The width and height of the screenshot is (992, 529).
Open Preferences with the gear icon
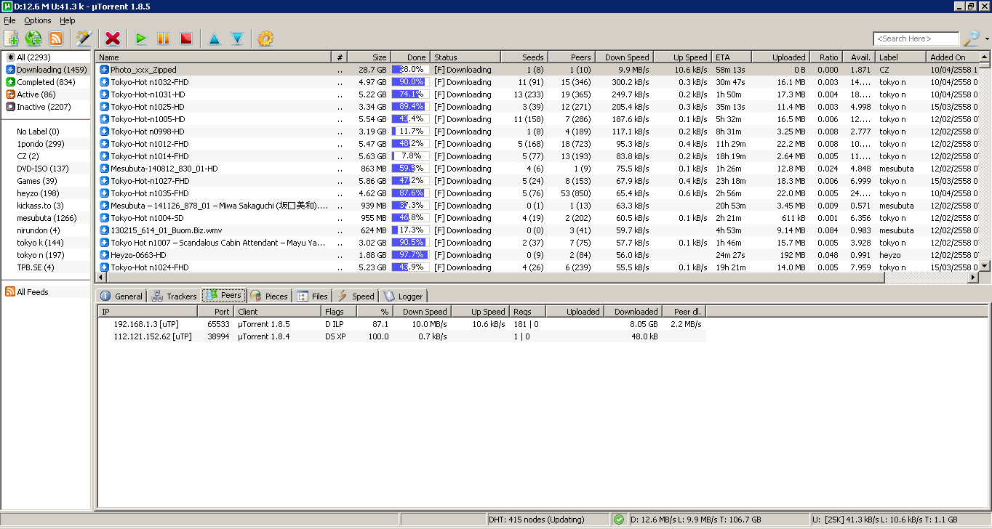265,39
